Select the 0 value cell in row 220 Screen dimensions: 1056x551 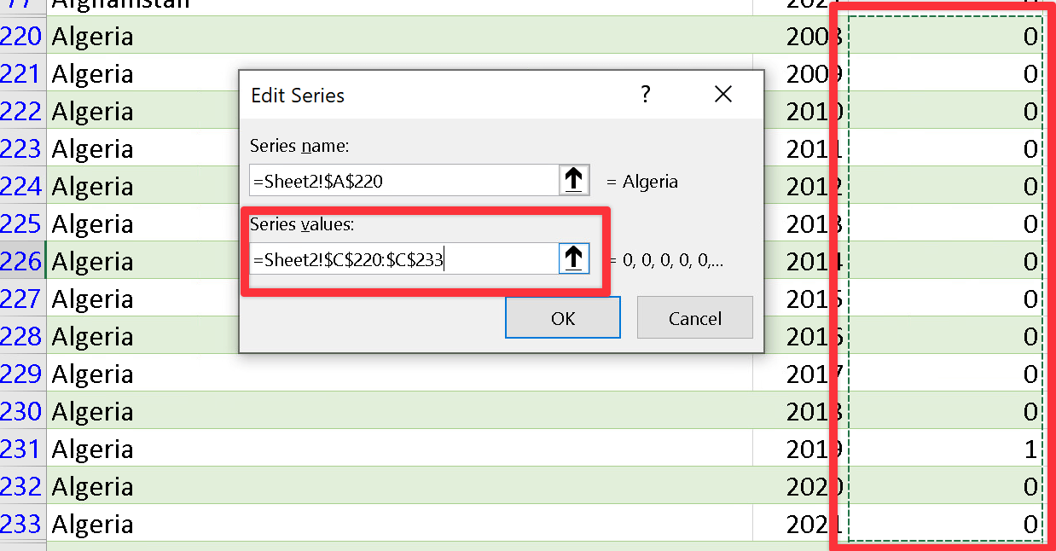point(945,36)
